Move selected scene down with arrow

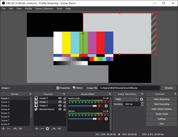point(20,129)
